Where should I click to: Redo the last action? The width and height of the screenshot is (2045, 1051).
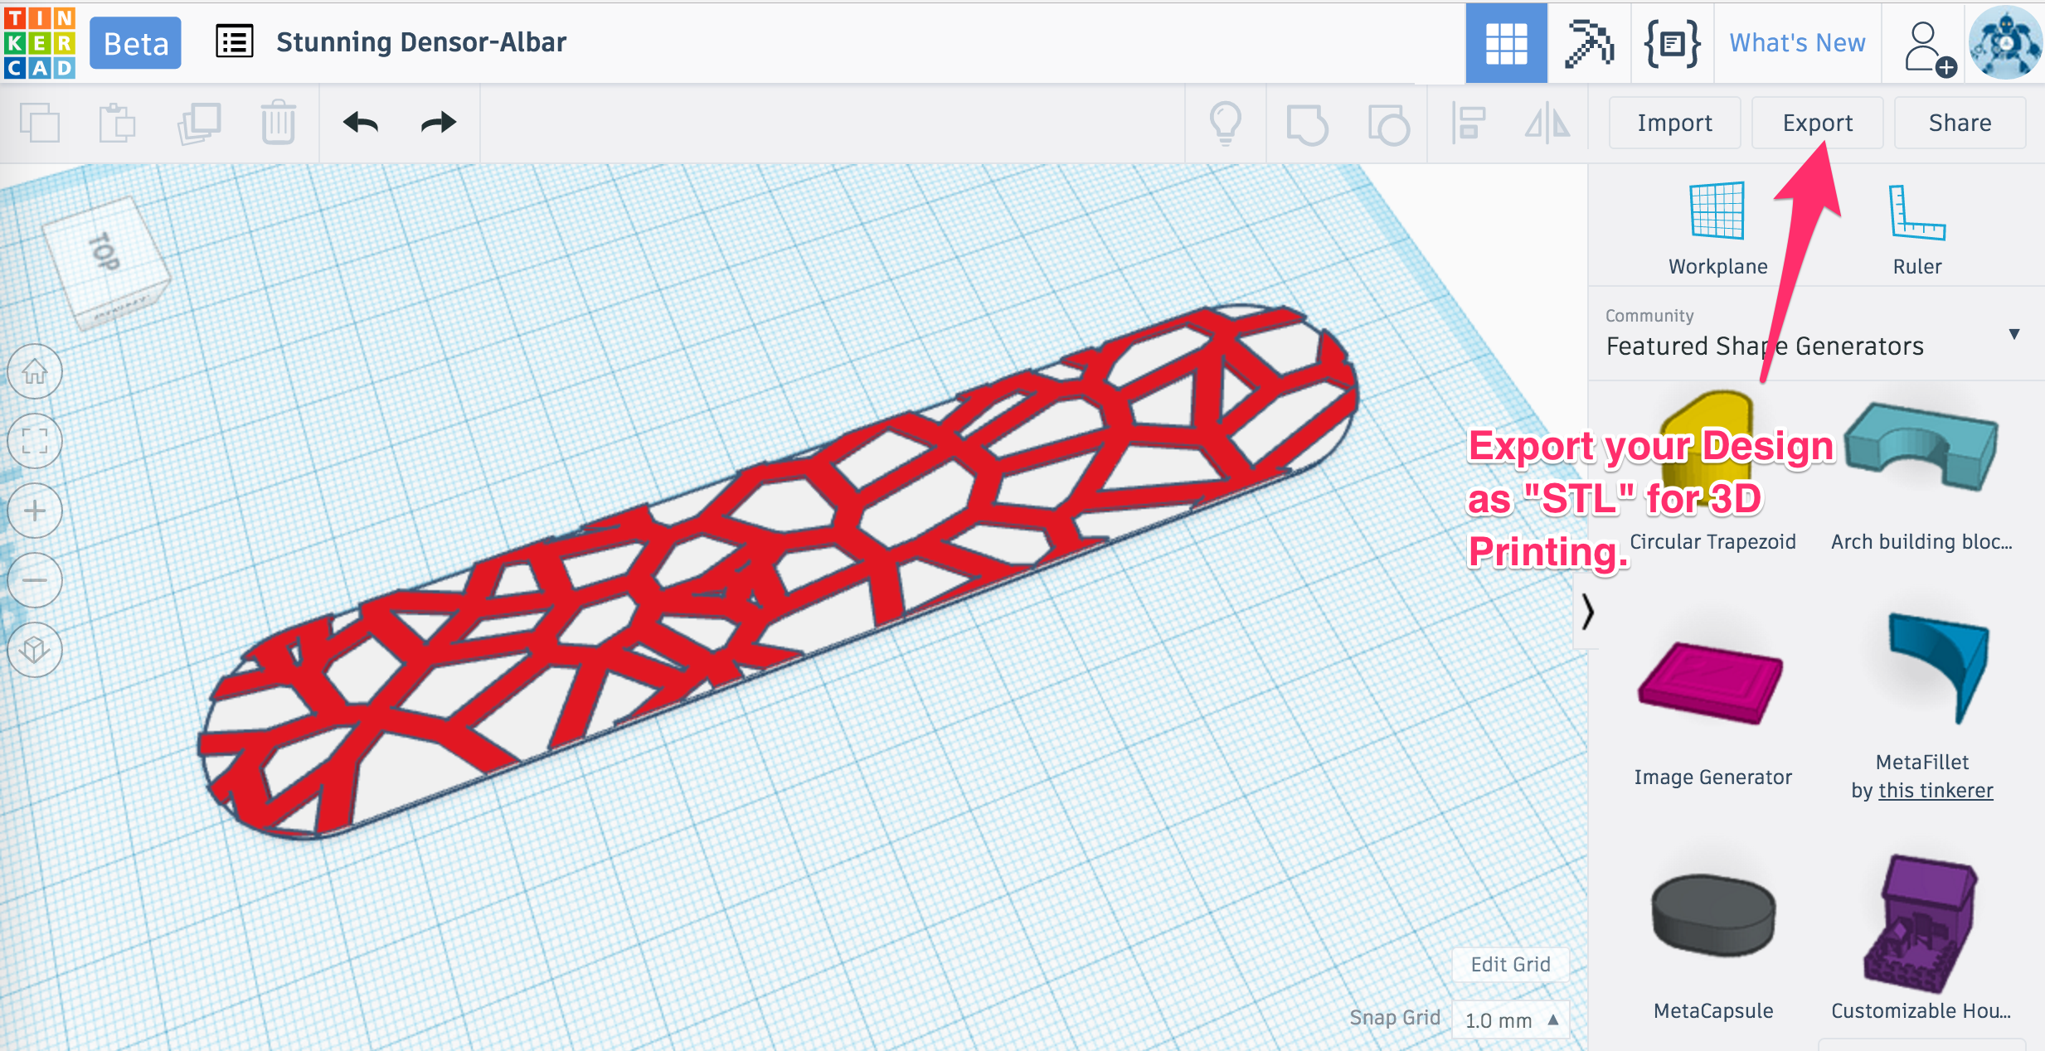(439, 124)
